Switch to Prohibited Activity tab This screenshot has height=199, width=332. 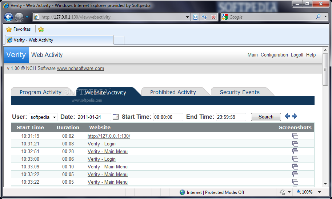tap(173, 92)
